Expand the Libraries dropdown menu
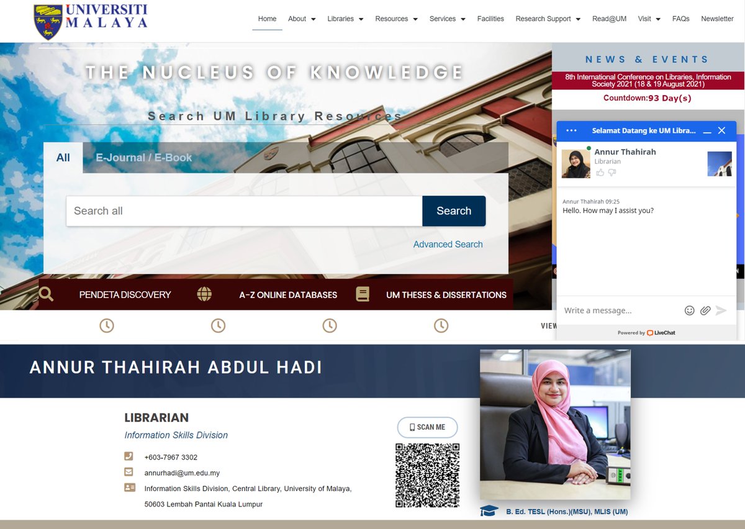Viewport: 745px width, 529px height. coord(345,19)
